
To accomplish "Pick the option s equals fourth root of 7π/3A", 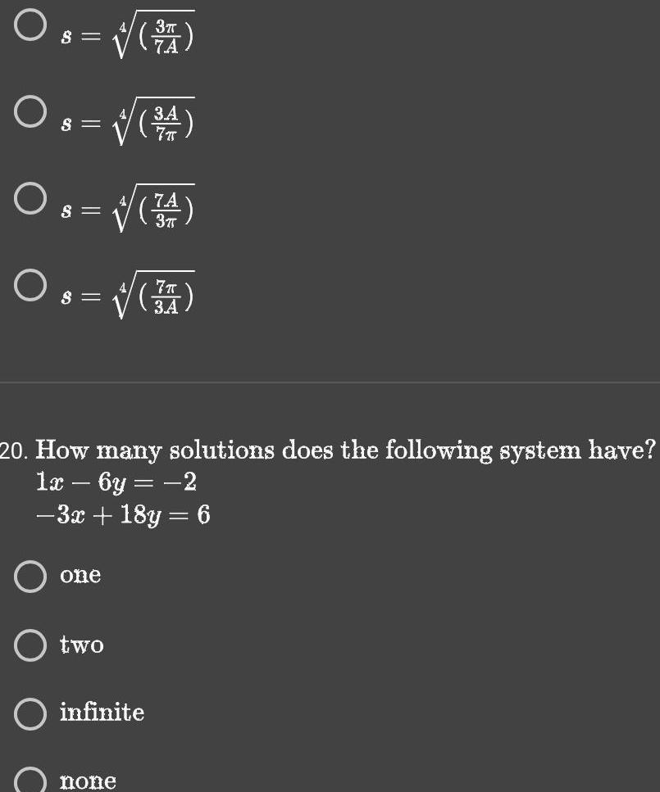I will 29,287.
